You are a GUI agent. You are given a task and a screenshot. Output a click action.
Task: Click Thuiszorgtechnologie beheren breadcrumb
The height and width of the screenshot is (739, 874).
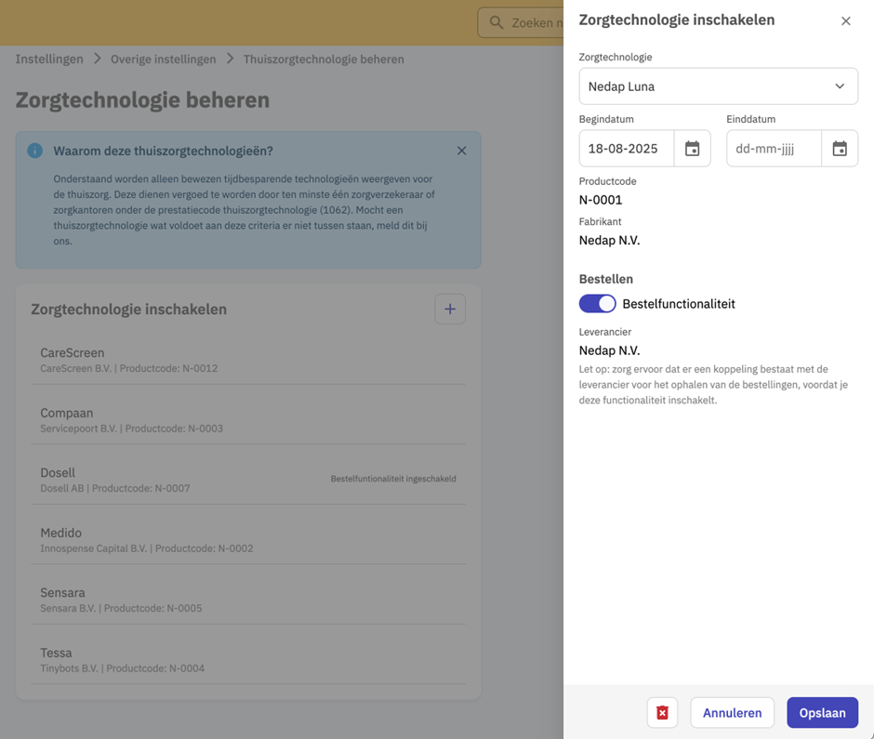324,59
